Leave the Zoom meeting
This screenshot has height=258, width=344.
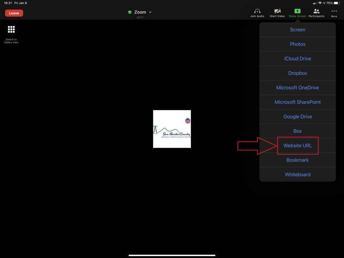pos(14,13)
